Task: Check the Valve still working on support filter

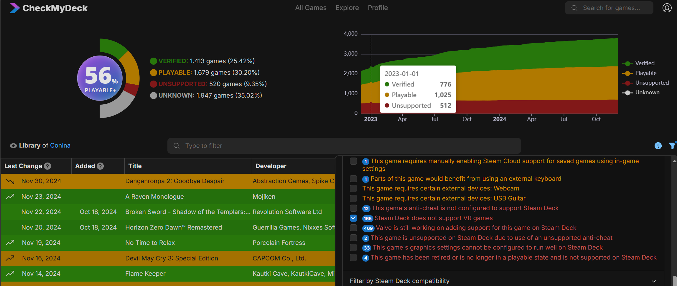Action: tap(353, 228)
